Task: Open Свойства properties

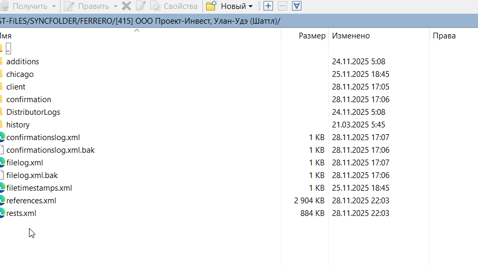Action: [174, 6]
